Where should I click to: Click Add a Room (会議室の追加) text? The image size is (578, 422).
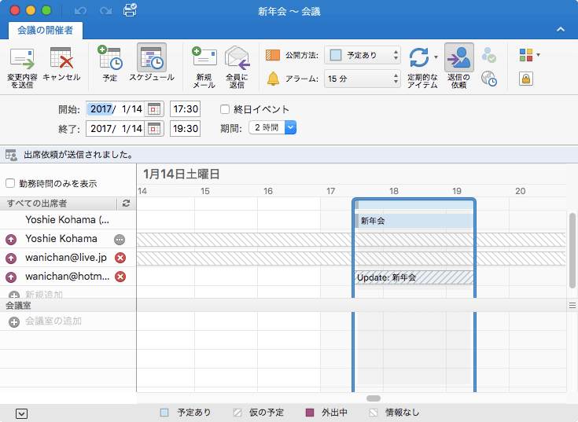click(53, 321)
